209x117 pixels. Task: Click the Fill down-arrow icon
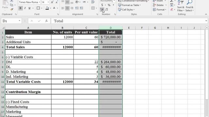172,5
